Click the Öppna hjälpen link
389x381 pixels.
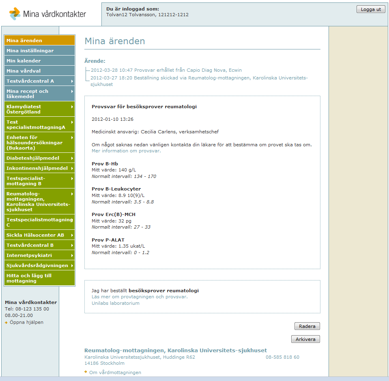[x=26, y=322]
